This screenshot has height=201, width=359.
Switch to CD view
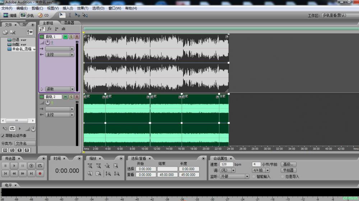tap(43, 15)
